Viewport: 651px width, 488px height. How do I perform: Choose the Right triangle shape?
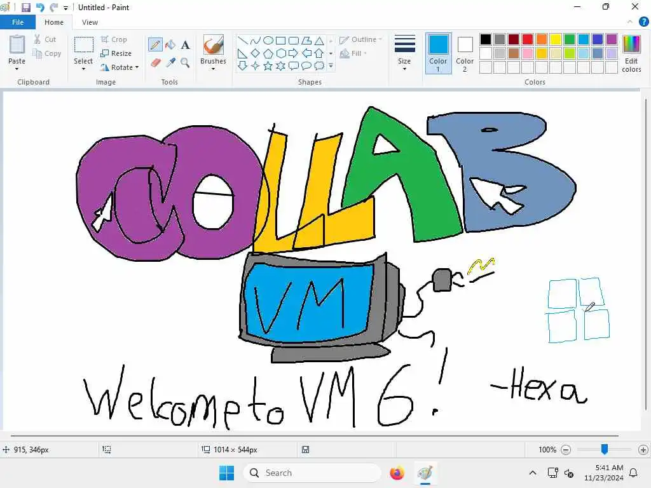point(243,53)
